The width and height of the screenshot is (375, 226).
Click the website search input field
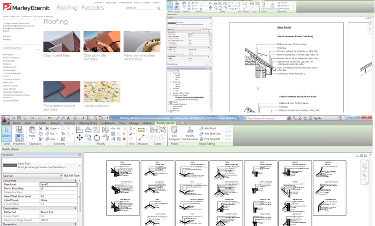click(140, 8)
